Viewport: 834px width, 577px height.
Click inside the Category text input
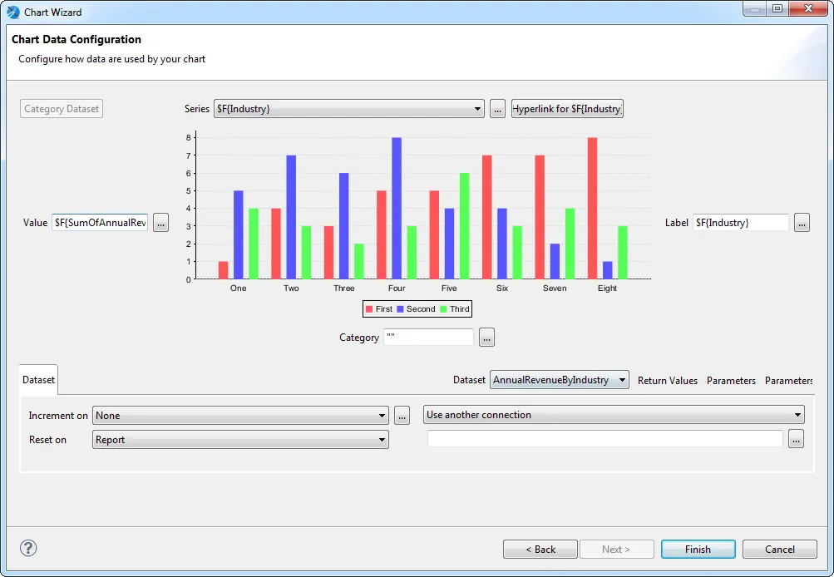(x=427, y=337)
